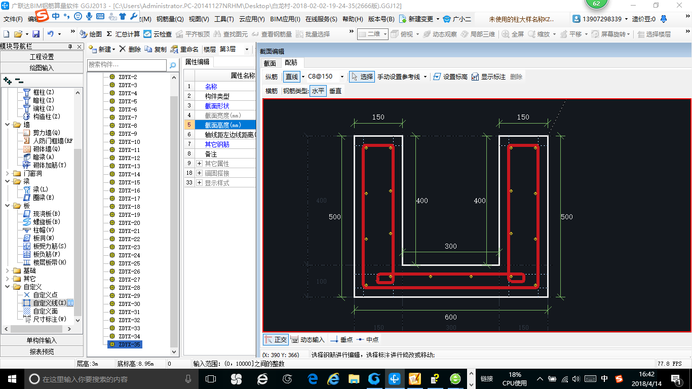Click the open folder icon

(x=18, y=34)
